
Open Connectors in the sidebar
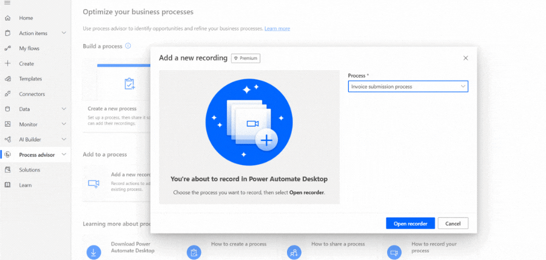pos(32,94)
